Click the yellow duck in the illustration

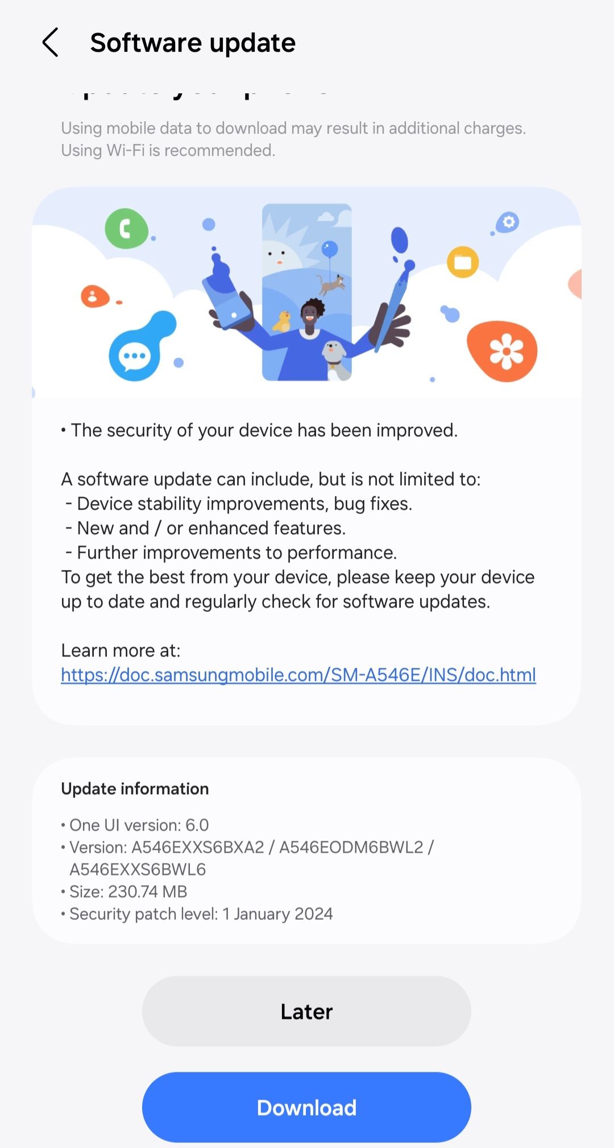click(282, 321)
